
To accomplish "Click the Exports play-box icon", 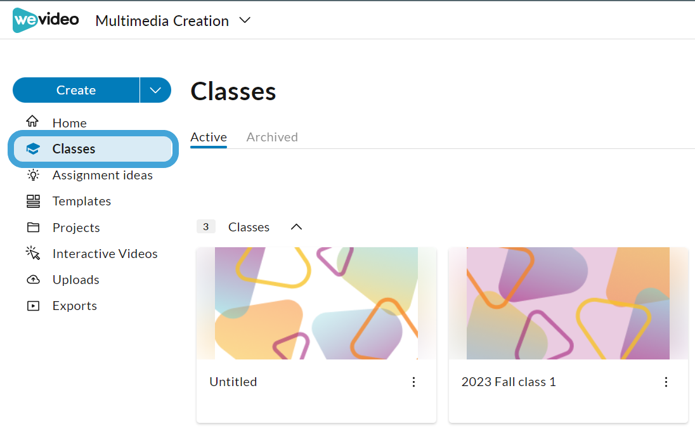I will 33,306.
